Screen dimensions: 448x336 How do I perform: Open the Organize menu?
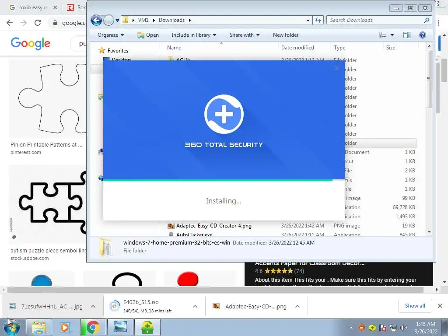(111, 35)
